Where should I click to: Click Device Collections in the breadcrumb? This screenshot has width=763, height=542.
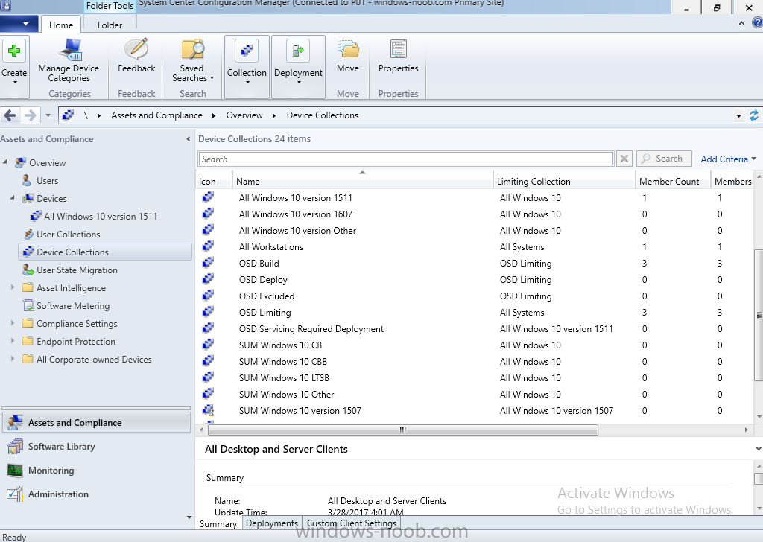pos(322,115)
